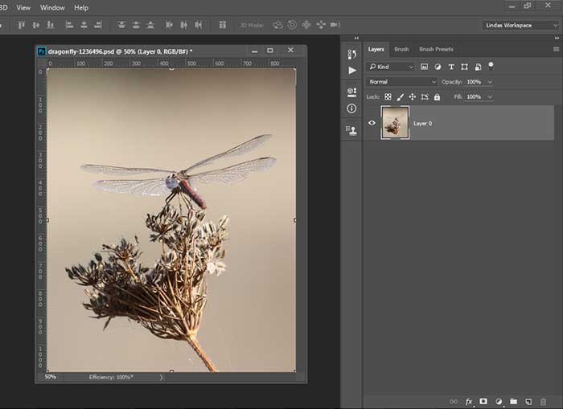Open the Window menu
Screen dimensions: 563x409
click(x=52, y=7)
